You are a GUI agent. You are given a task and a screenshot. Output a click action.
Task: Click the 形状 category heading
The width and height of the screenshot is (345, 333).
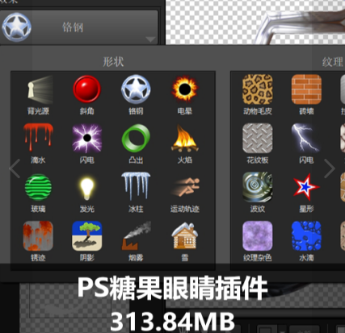point(113,61)
